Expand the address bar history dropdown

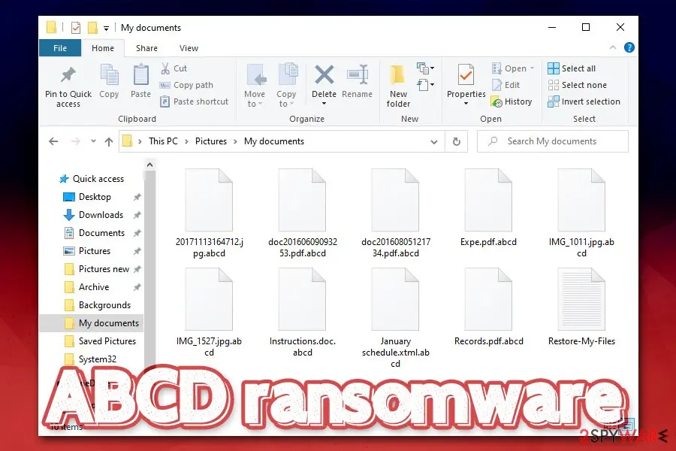click(434, 141)
